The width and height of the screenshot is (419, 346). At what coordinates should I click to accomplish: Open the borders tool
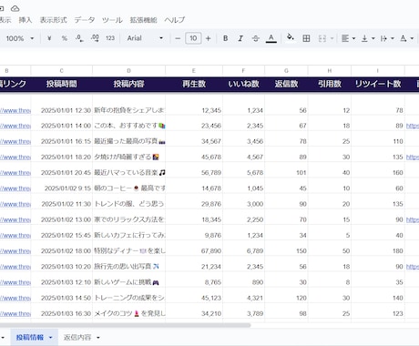[x=306, y=38]
